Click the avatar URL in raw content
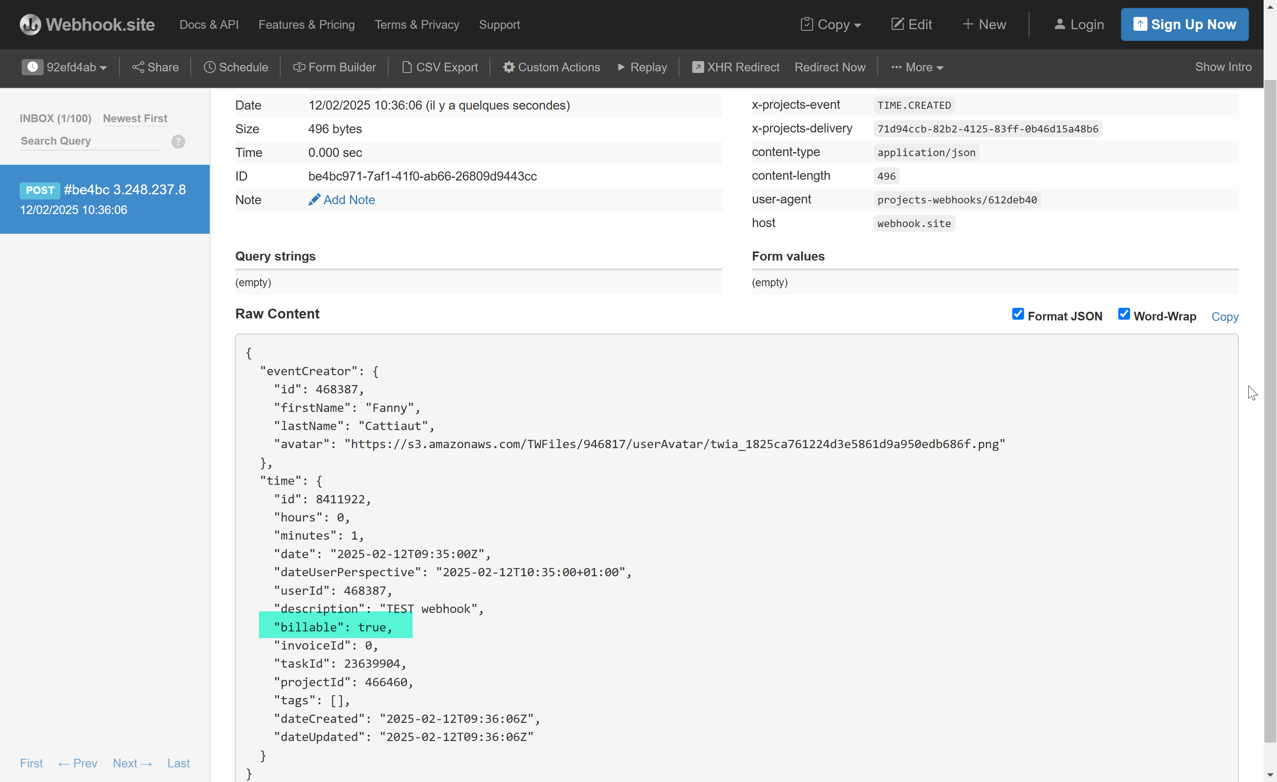Viewport: 1277px width, 782px height. [675, 443]
